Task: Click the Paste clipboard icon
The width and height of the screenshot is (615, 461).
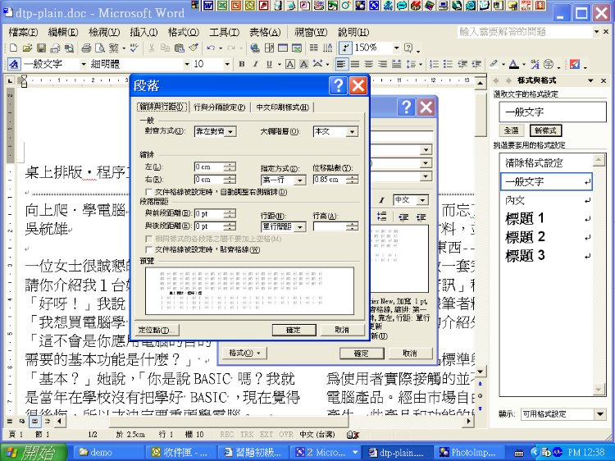Action: coord(180,48)
